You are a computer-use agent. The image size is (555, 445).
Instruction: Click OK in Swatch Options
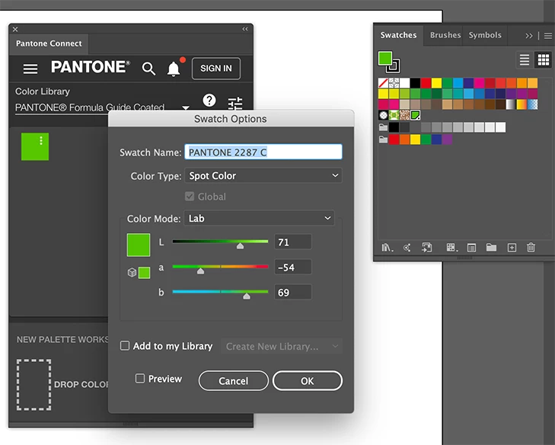(x=308, y=381)
